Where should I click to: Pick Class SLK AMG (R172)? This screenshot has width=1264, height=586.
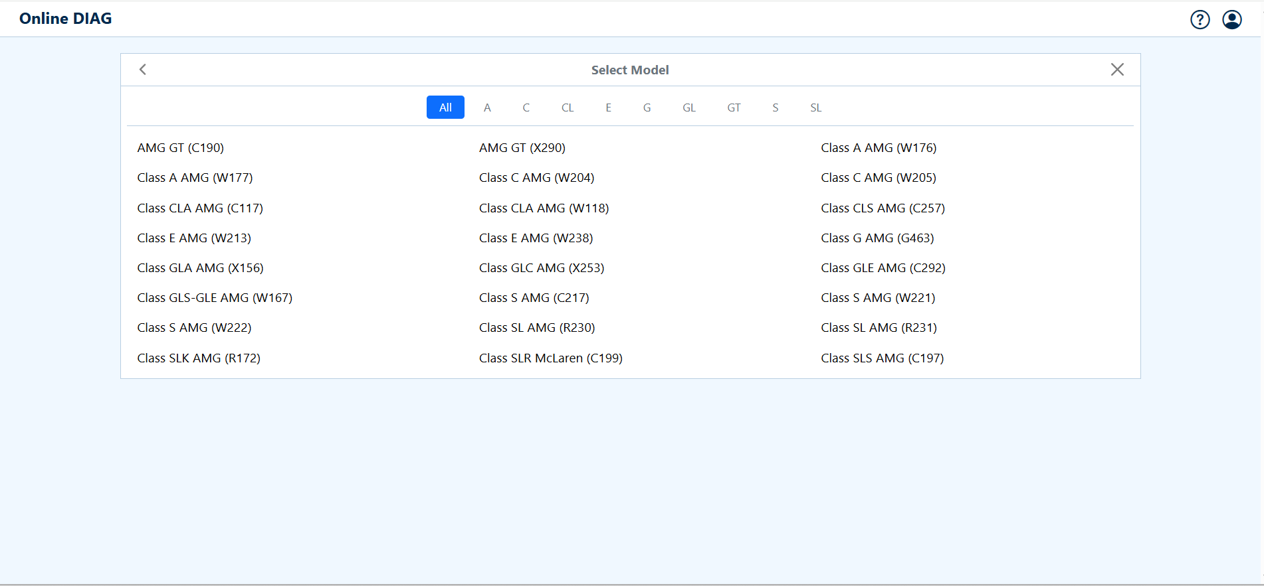(199, 358)
